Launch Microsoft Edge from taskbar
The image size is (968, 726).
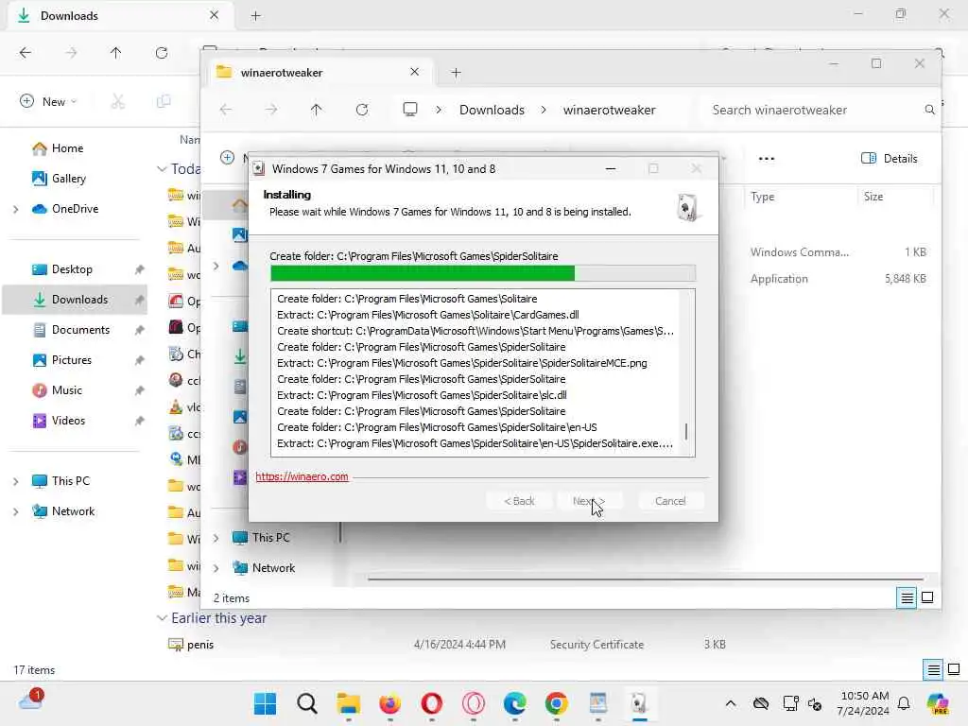[x=515, y=703]
